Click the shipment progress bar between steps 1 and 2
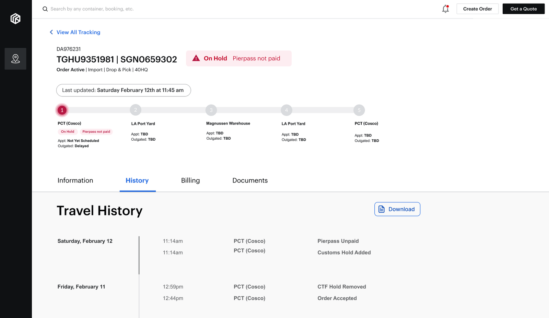 (98, 110)
